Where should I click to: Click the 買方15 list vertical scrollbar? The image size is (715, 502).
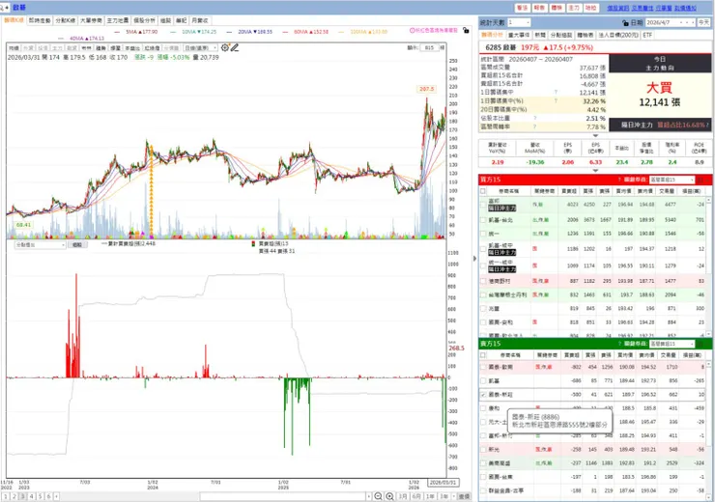tap(708, 266)
